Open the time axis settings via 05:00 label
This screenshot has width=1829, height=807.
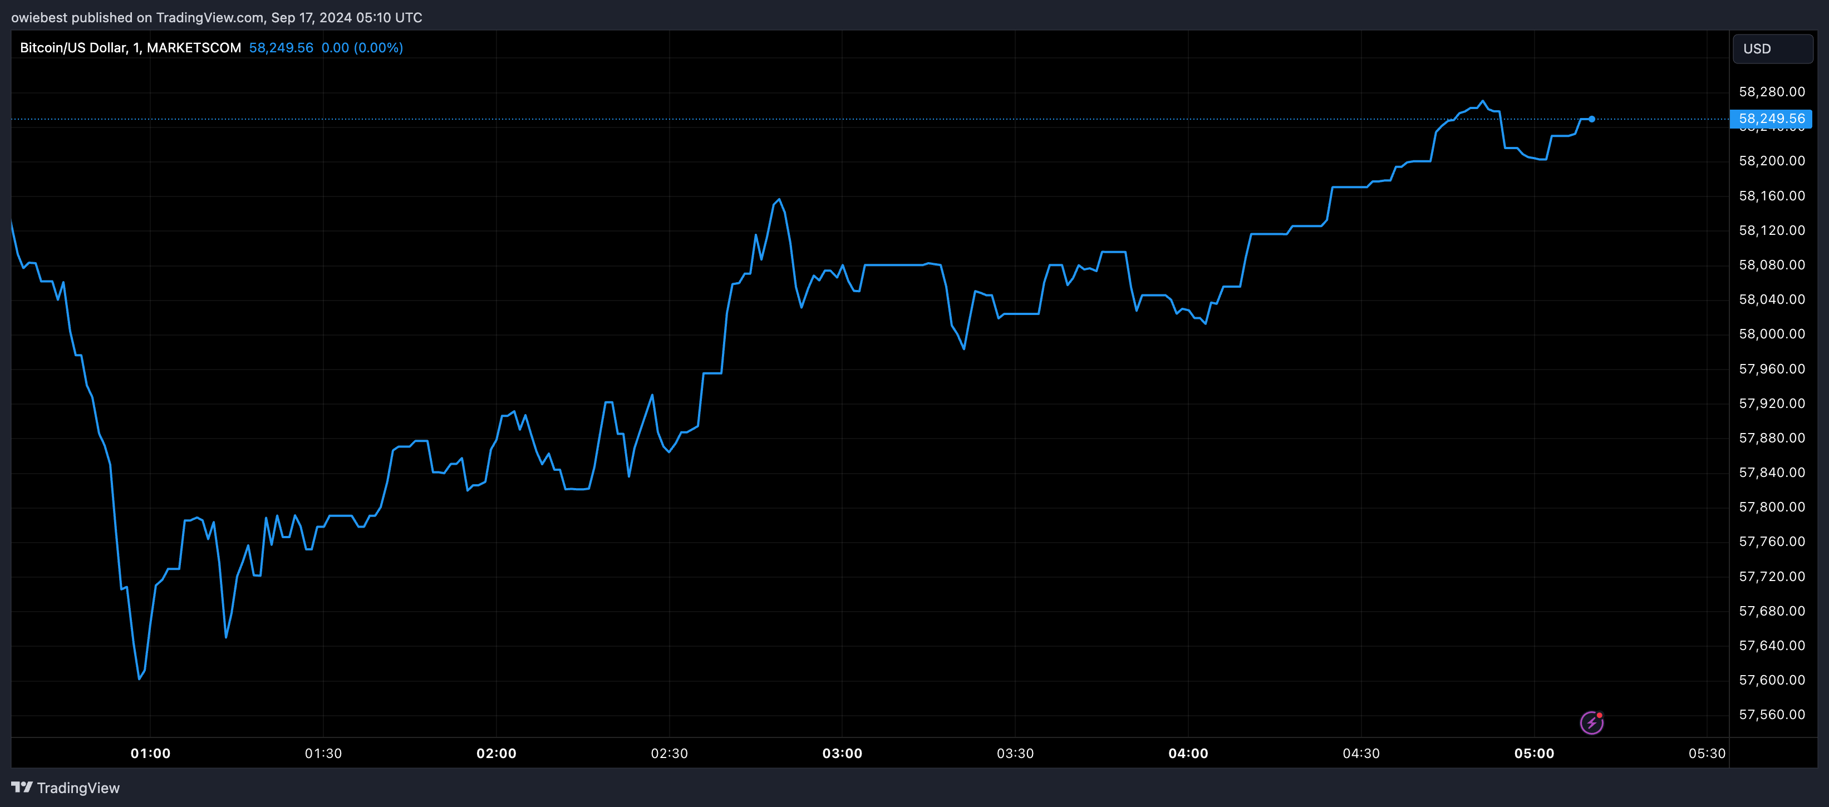[x=1535, y=754]
